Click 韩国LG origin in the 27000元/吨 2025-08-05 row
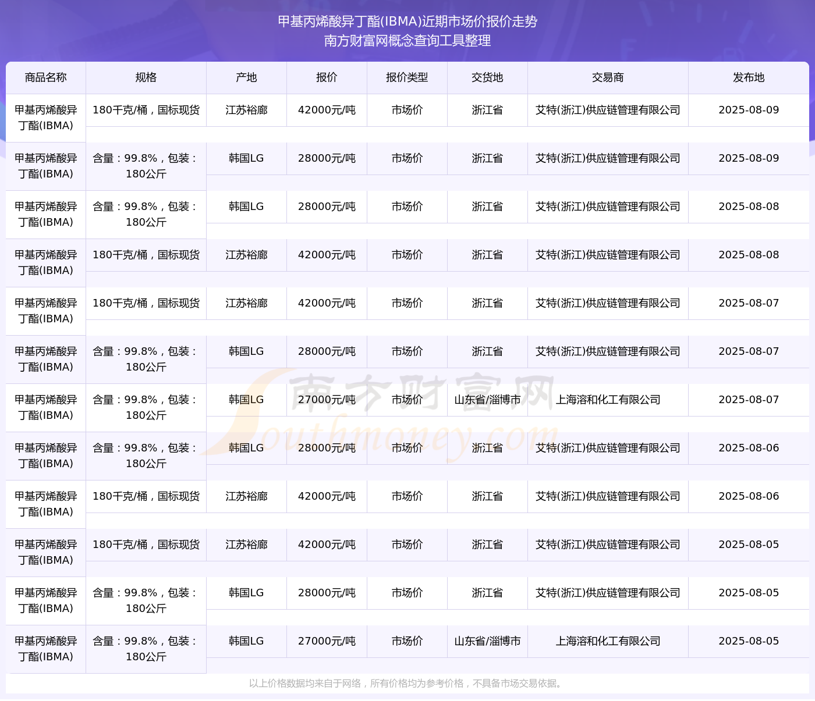This screenshot has width=815, height=701. (x=246, y=641)
